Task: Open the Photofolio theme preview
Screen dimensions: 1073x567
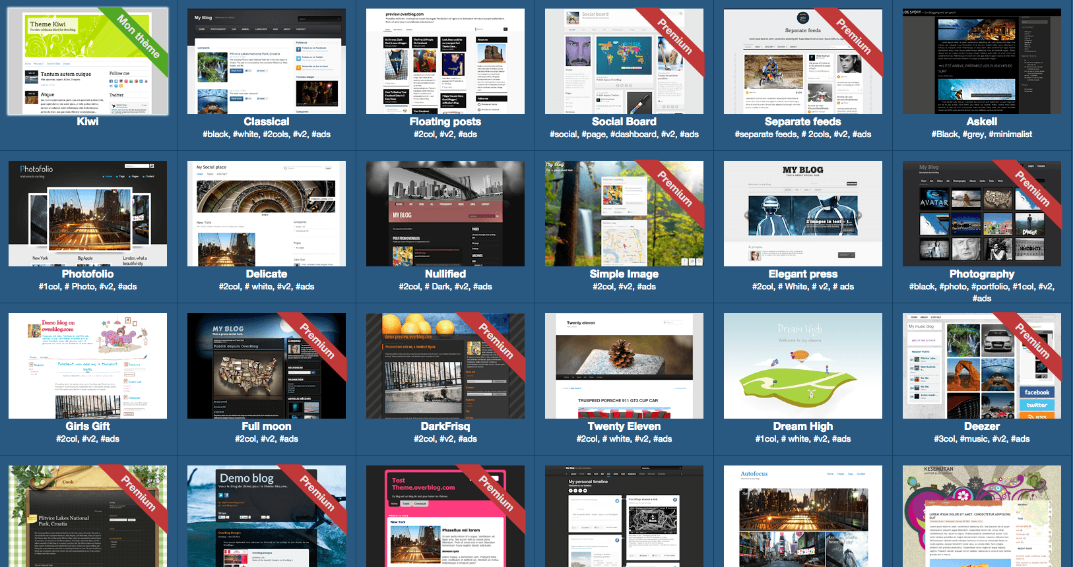Action: (x=88, y=214)
